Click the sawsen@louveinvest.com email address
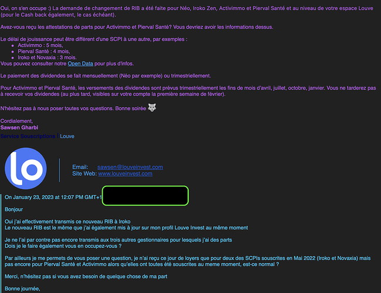 coord(130,167)
